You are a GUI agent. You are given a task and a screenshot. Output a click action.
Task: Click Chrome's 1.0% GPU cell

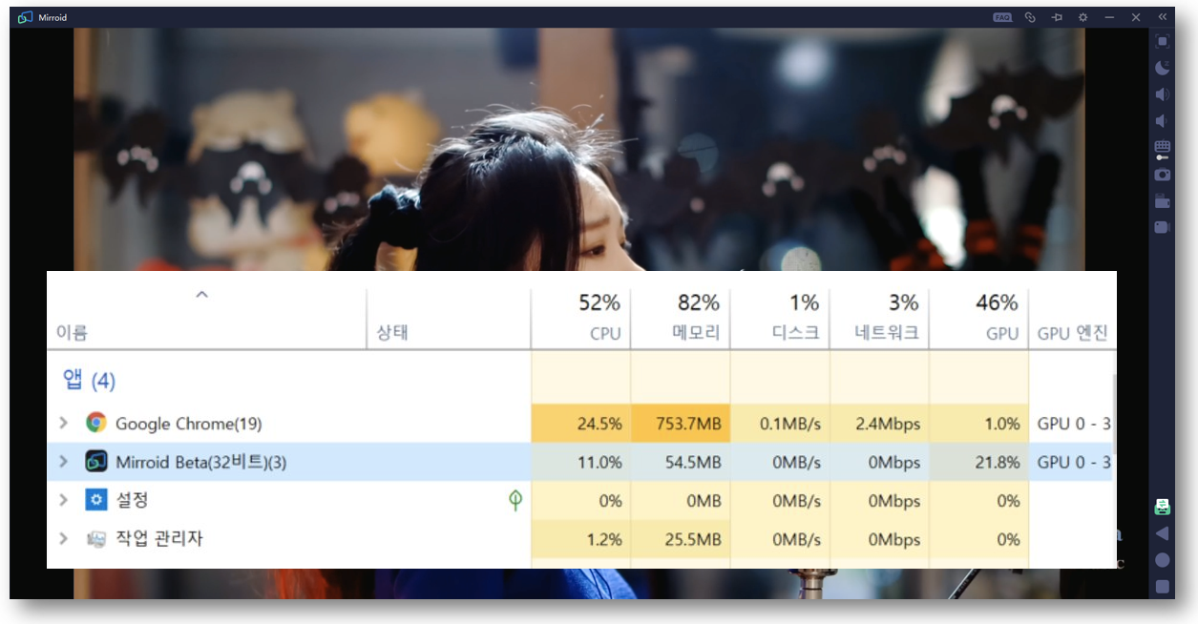point(978,424)
